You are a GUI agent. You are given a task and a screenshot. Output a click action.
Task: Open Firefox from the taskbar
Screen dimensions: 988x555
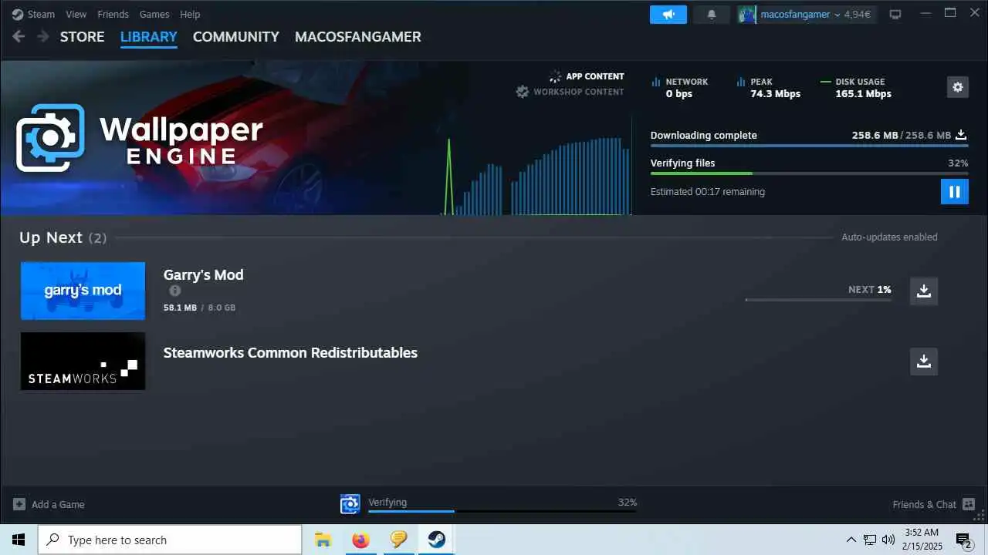[x=360, y=540]
